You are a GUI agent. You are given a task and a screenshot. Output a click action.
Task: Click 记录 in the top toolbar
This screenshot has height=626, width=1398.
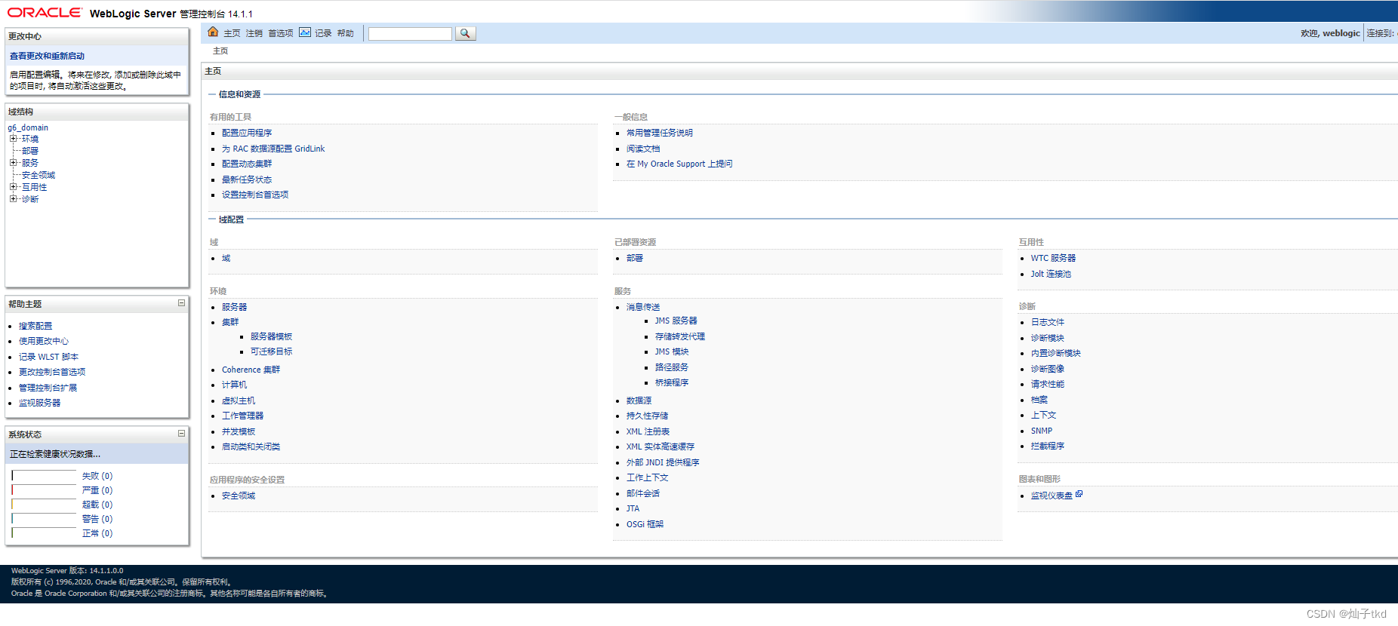click(x=323, y=33)
